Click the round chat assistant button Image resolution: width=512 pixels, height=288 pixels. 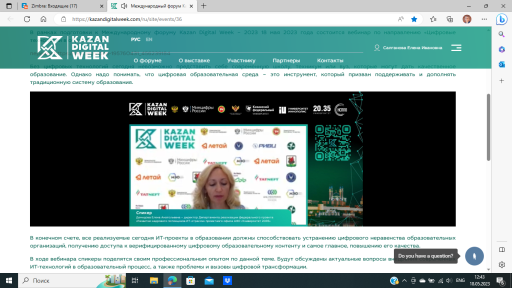474,256
